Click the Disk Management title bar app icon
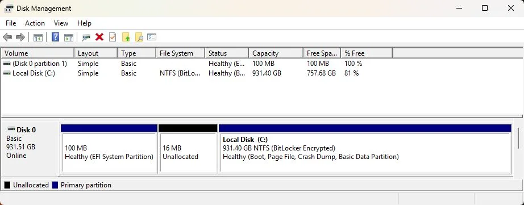524x205 pixels. pos(9,9)
